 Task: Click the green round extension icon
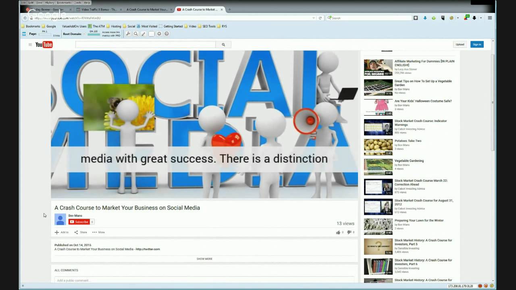pyautogui.click(x=434, y=18)
